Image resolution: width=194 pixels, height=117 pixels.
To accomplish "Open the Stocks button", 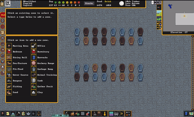I will 89,3.
